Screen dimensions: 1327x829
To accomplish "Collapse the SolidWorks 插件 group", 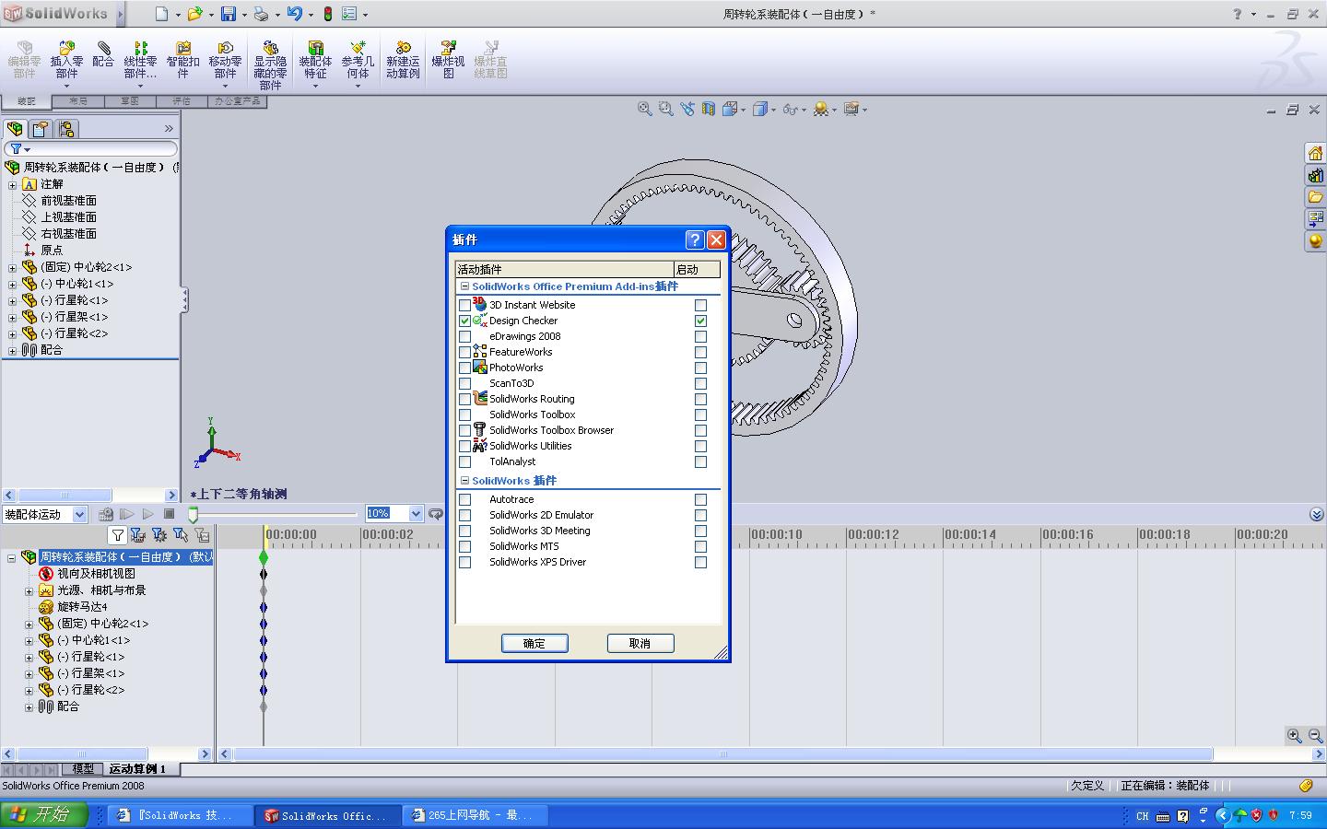I will click(464, 481).
